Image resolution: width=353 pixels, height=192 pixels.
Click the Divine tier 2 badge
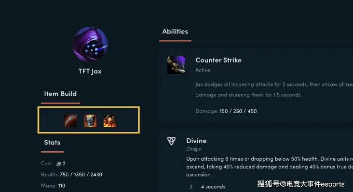(x=191, y=187)
